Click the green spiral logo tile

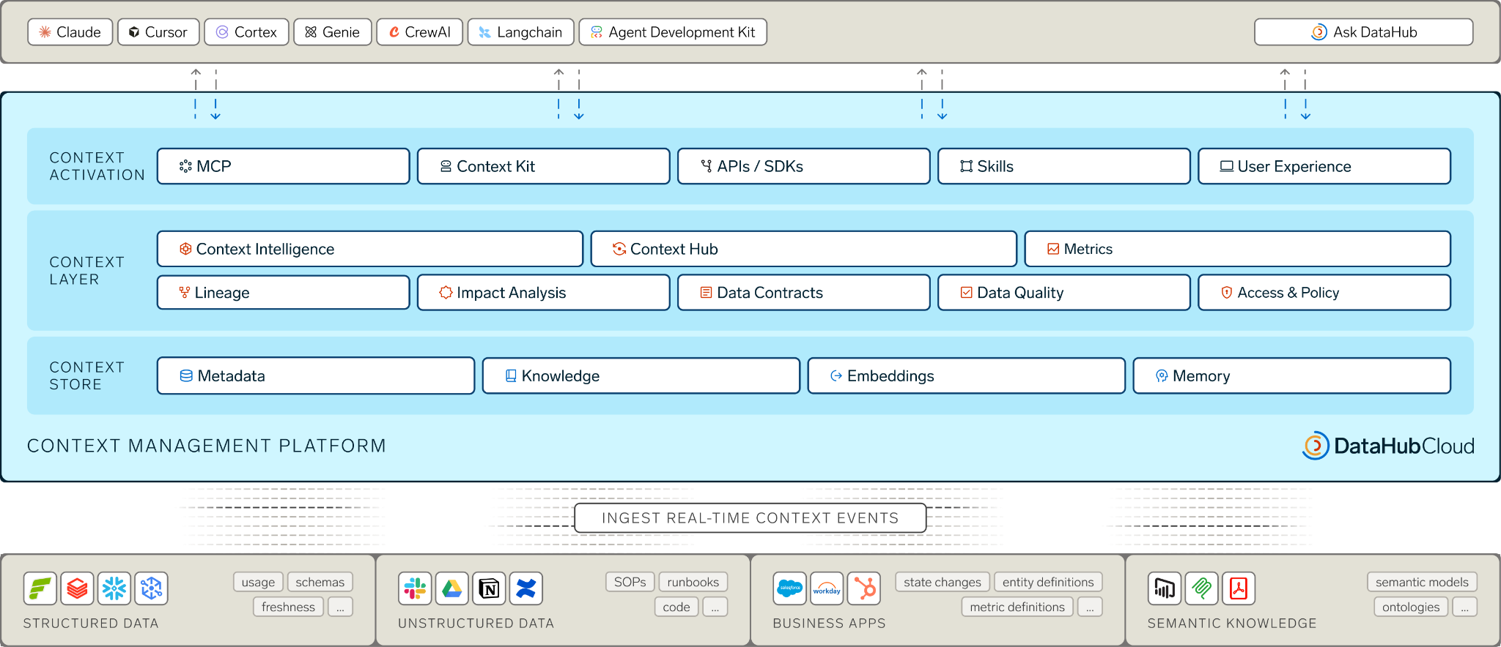(1202, 588)
